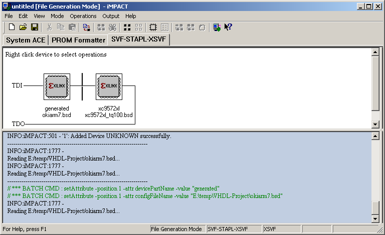
Task: Click the 'Added Device UNKNOWN successfully' log line
Action: [x=89, y=136]
